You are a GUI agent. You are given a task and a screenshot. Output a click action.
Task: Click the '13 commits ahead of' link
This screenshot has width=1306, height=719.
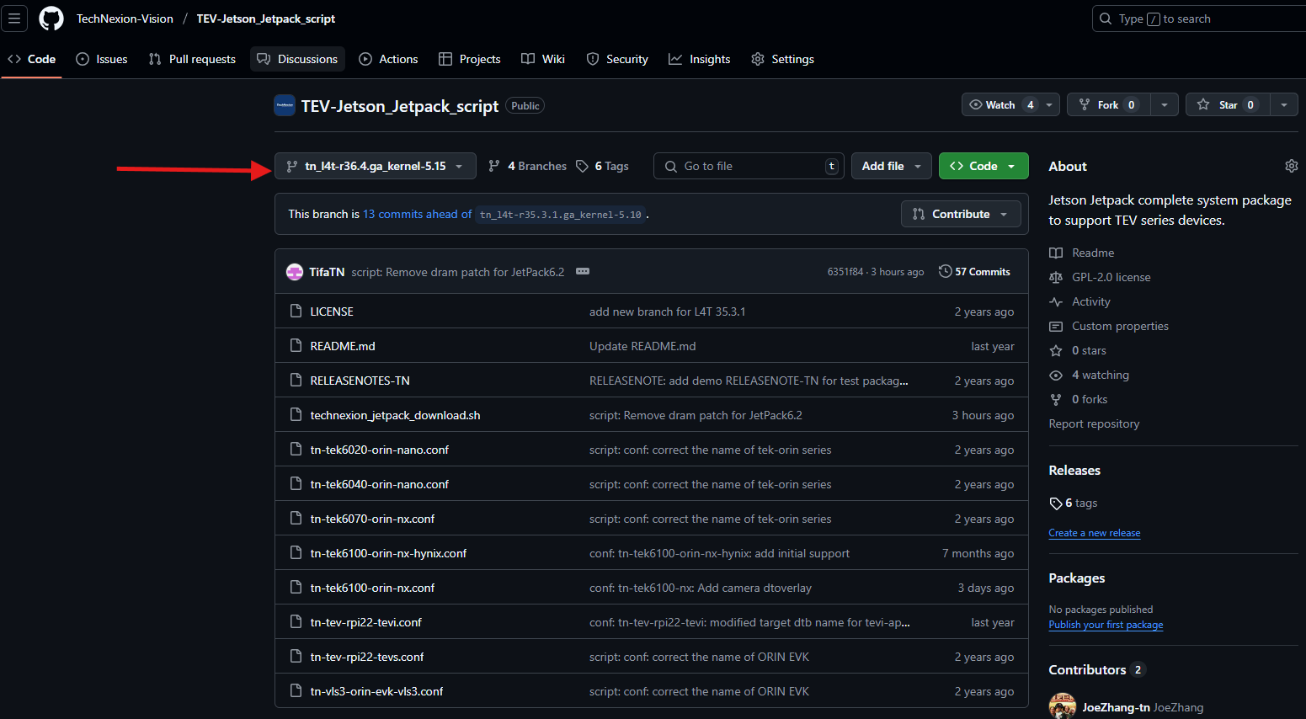click(x=417, y=214)
